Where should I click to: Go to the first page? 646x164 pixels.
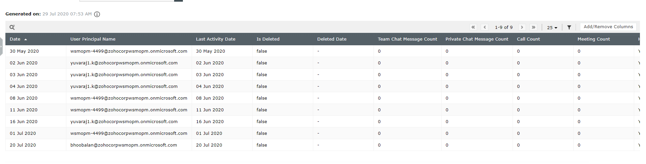point(473,27)
